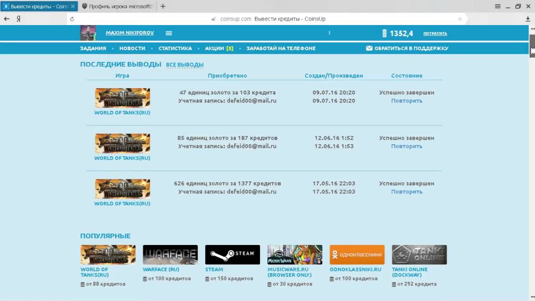The height and width of the screenshot is (301, 535).
Task: Click World of Tanks image in 12.06.16 row
Action: coord(122,143)
